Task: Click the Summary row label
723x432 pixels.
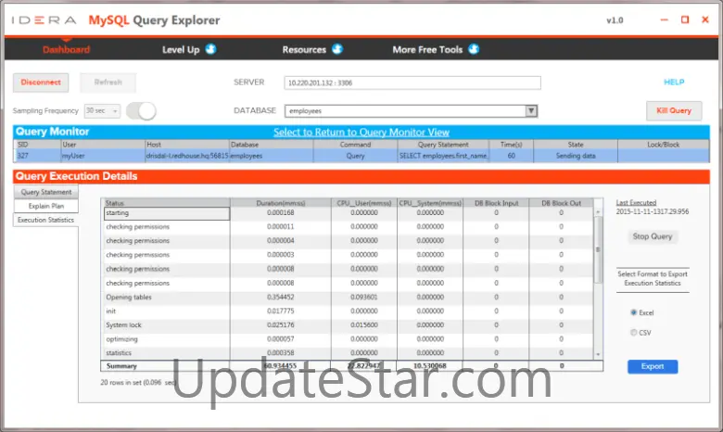Action: (x=121, y=366)
